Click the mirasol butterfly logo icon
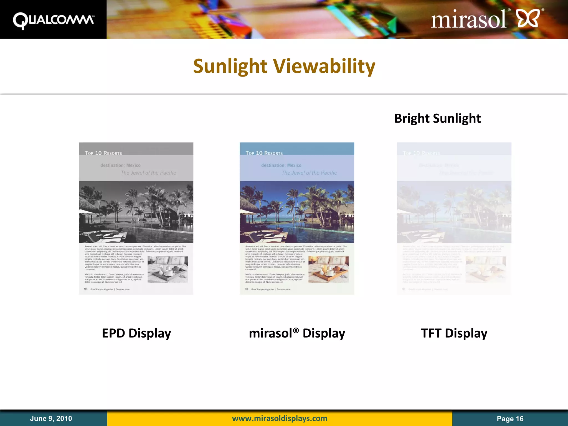Image resolution: width=568 pixels, height=426 pixels. coord(528,18)
